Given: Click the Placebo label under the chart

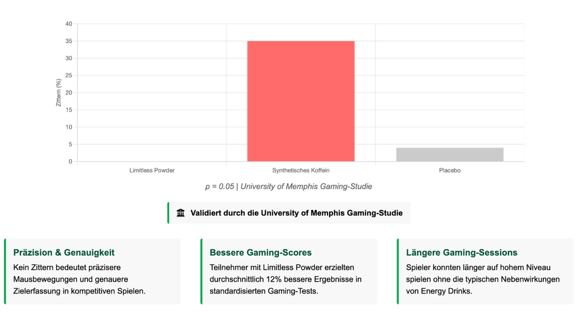Looking at the screenshot, I should (449, 171).
